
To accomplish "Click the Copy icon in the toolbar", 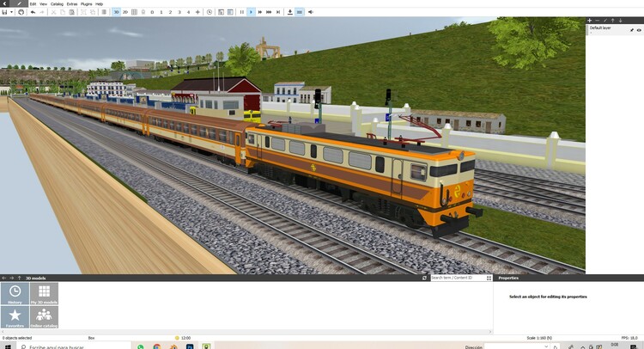I will coord(63,12).
